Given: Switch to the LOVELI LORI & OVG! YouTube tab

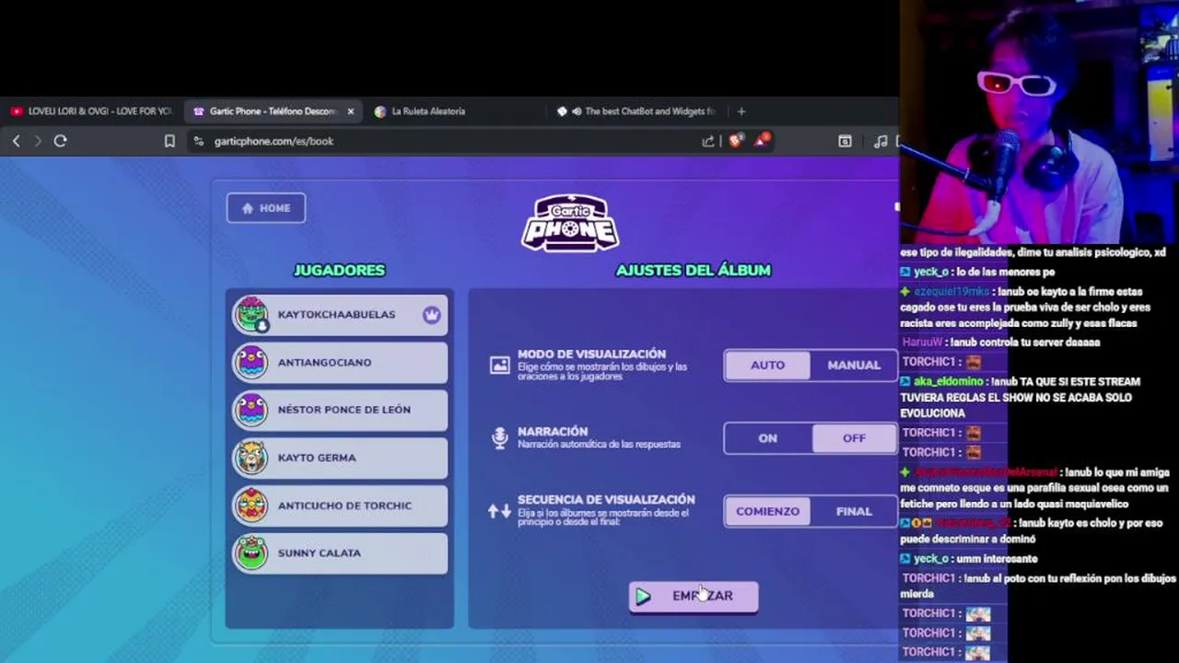Looking at the screenshot, I should coord(91,111).
